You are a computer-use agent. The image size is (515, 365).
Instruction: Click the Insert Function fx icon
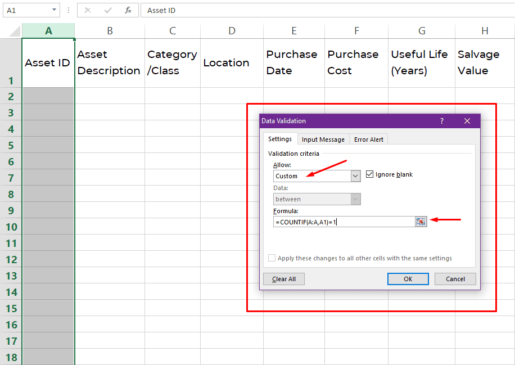(x=128, y=10)
